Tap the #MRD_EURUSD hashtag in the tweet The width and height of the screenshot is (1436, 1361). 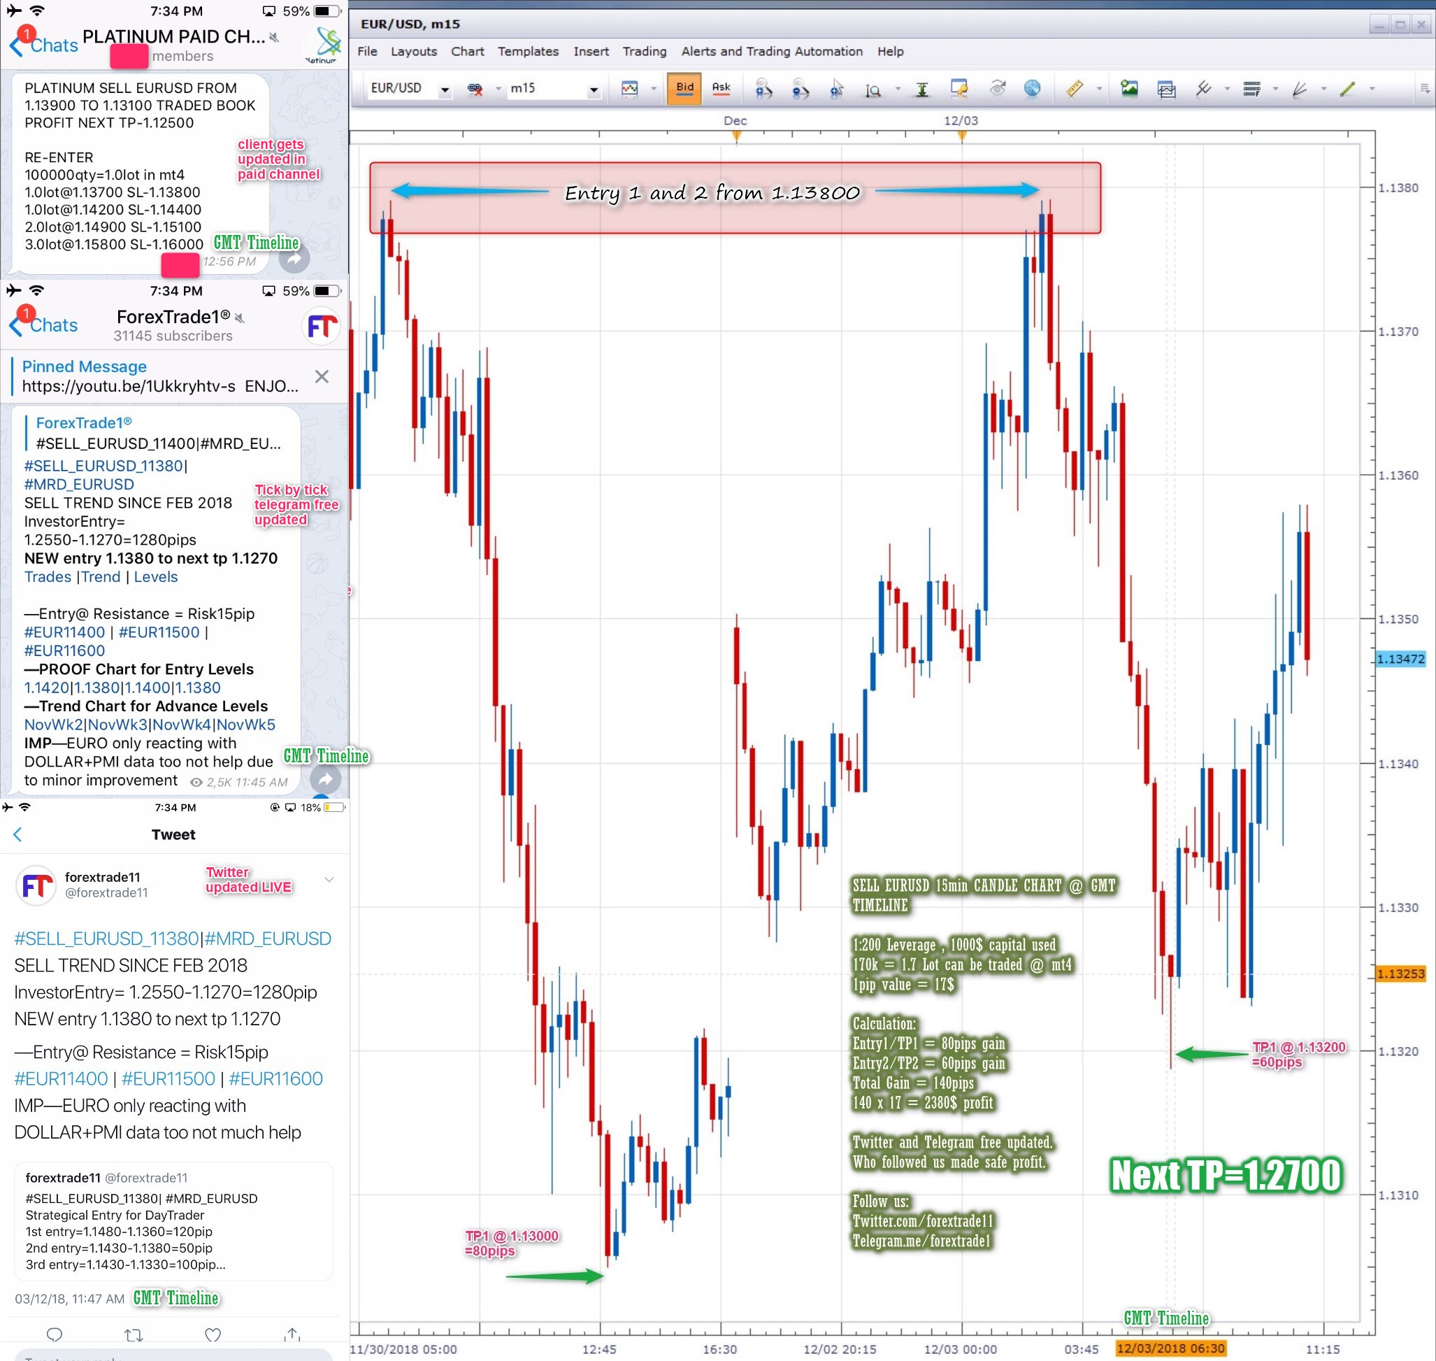coord(268,939)
